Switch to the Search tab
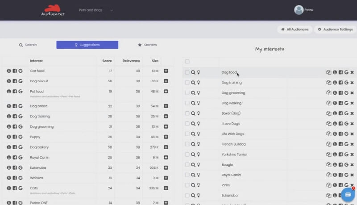The width and height of the screenshot is (357, 205). coord(28,45)
